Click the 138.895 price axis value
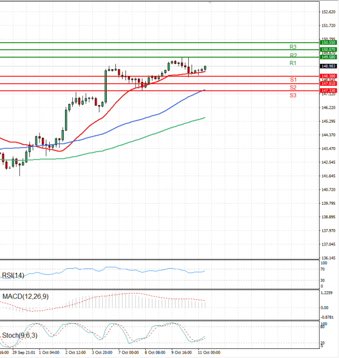 tap(328, 217)
